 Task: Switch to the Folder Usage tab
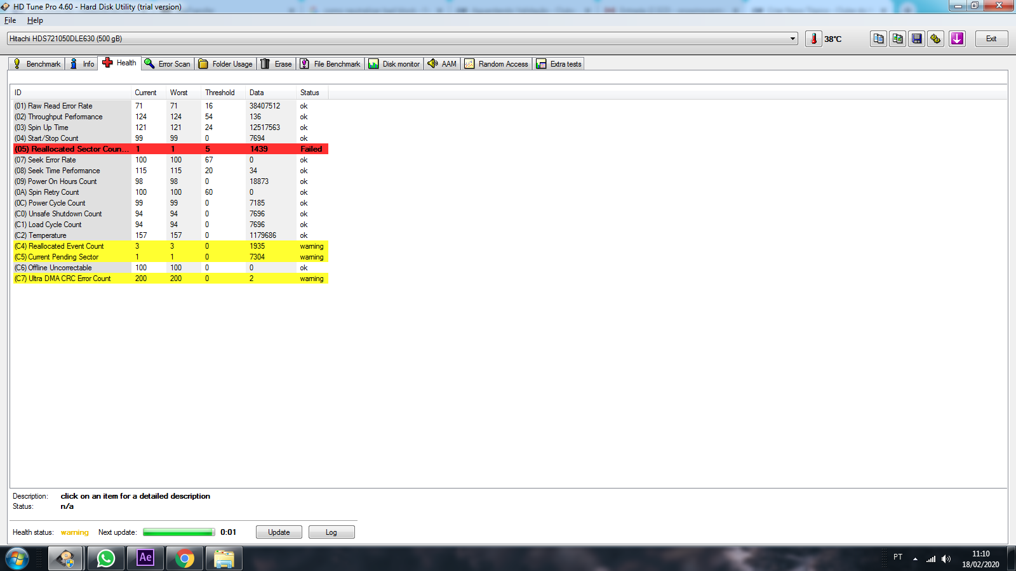(x=225, y=64)
